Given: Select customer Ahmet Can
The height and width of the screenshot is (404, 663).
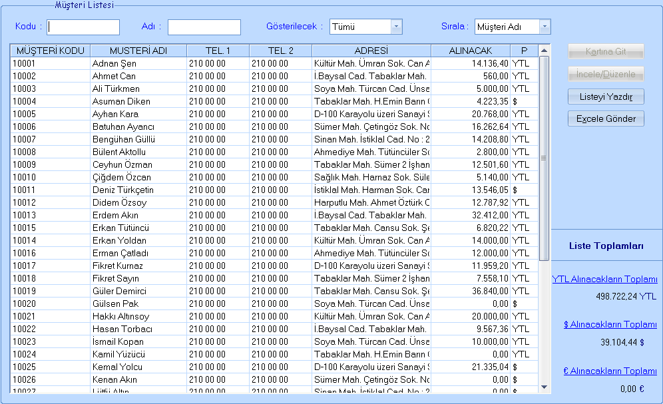Looking at the screenshot, I should coord(114,76).
